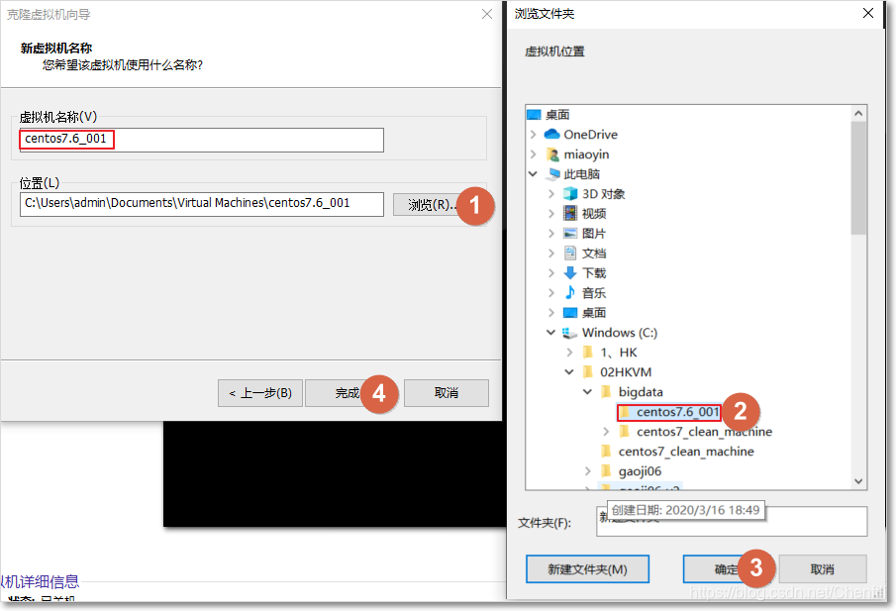Select the centos7.6_001 folder
This screenshot has height=611, width=896.
tap(669, 411)
